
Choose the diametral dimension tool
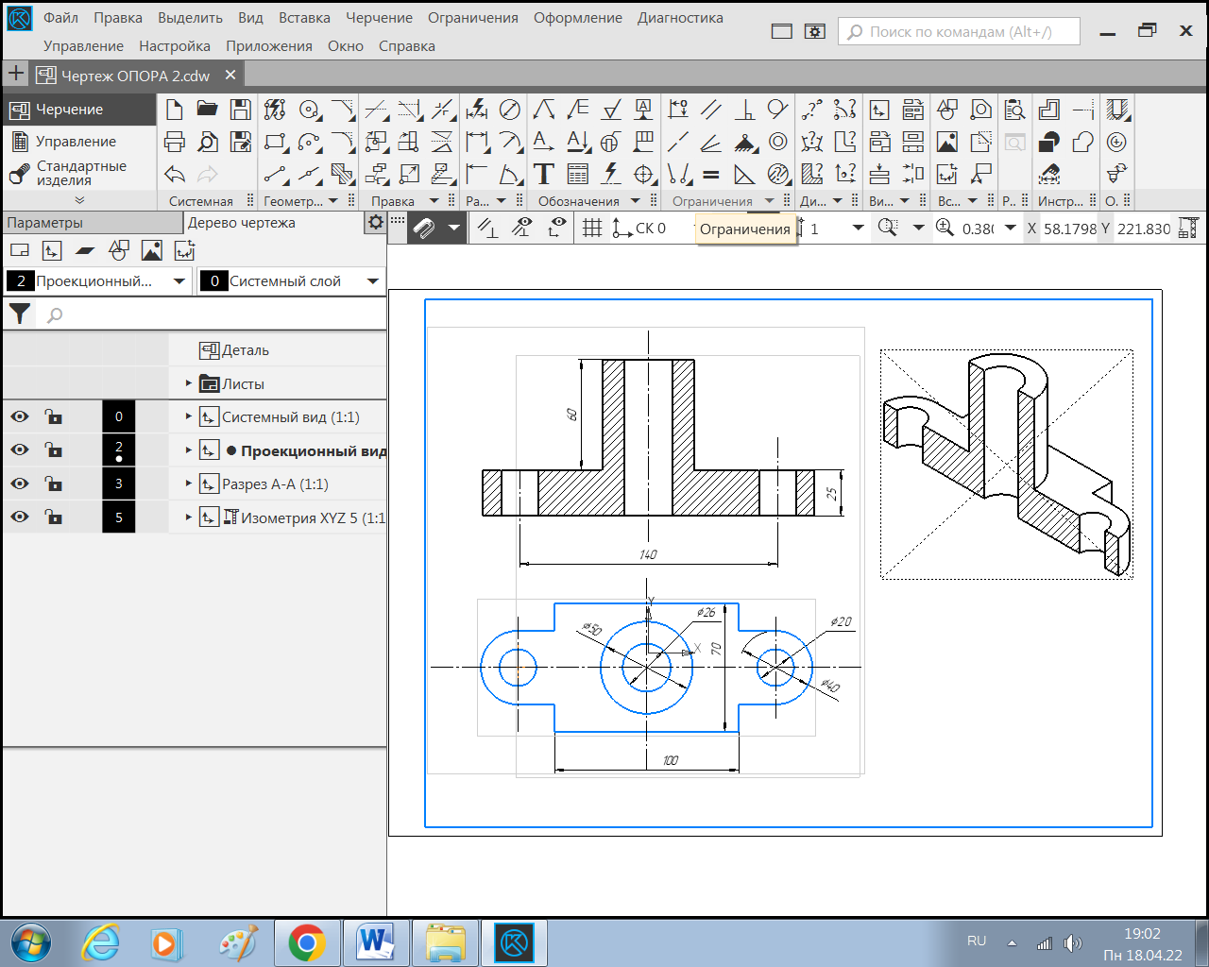pyautogui.click(x=510, y=110)
